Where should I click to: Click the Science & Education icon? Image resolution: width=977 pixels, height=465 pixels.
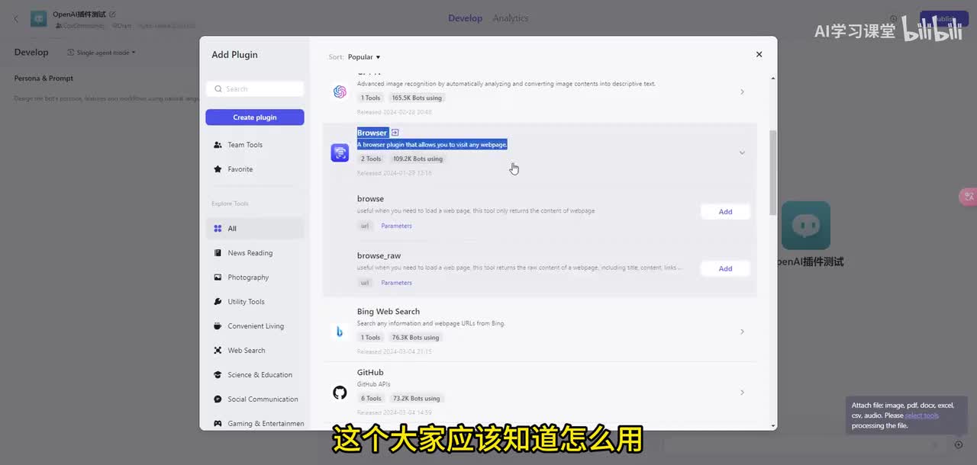[218, 375]
